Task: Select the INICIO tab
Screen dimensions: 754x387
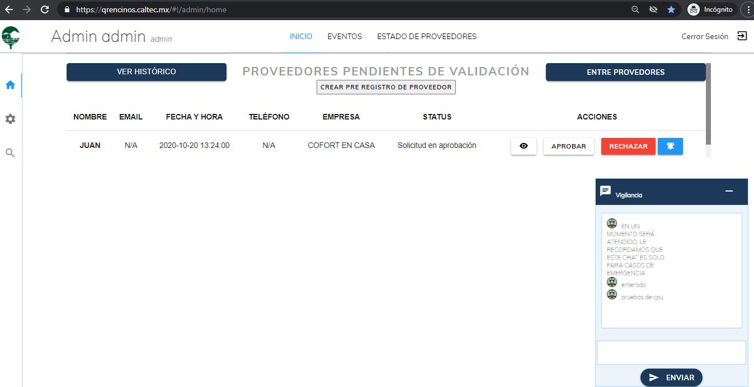Action: (x=301, y=36)
